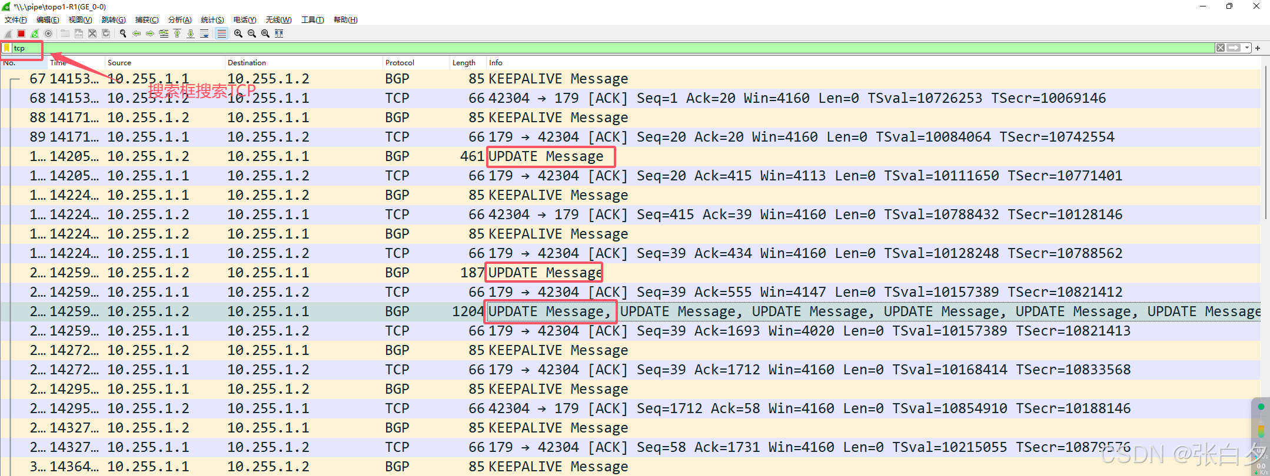Screen dimensions: 1270x476
Task: Open the 帮助(H) menu
Action: pos(345,20)
